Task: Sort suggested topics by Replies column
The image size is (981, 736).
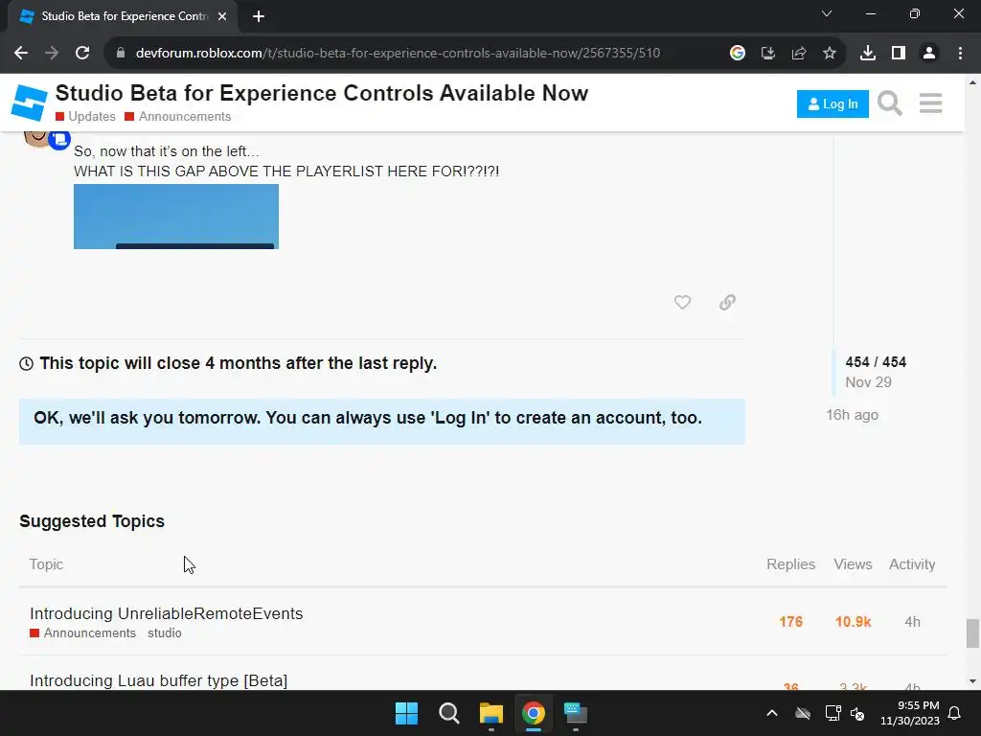Action: [x=790, y=563]
